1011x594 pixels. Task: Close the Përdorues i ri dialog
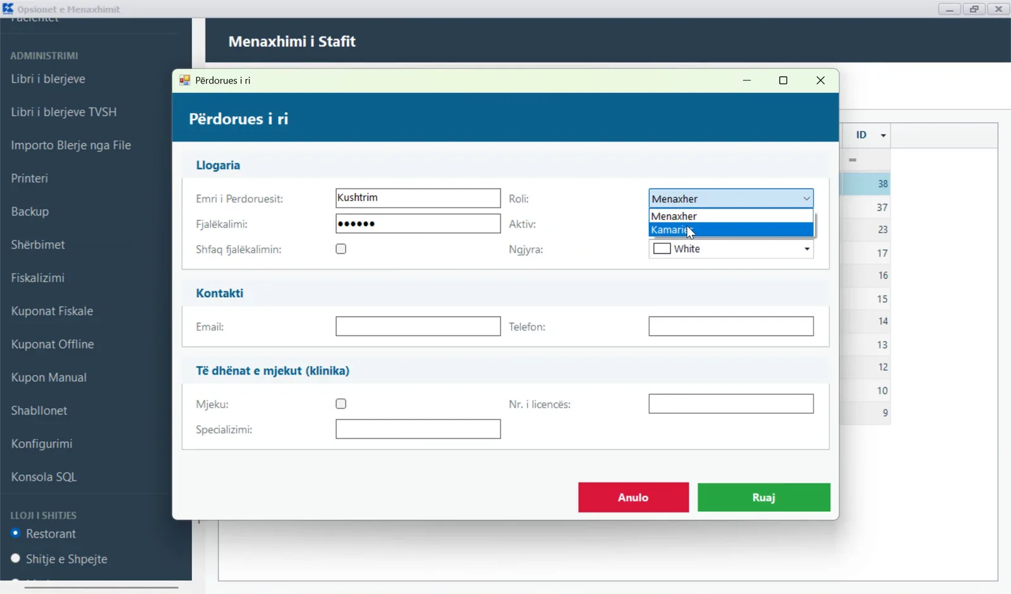click(x=820, y=80)
